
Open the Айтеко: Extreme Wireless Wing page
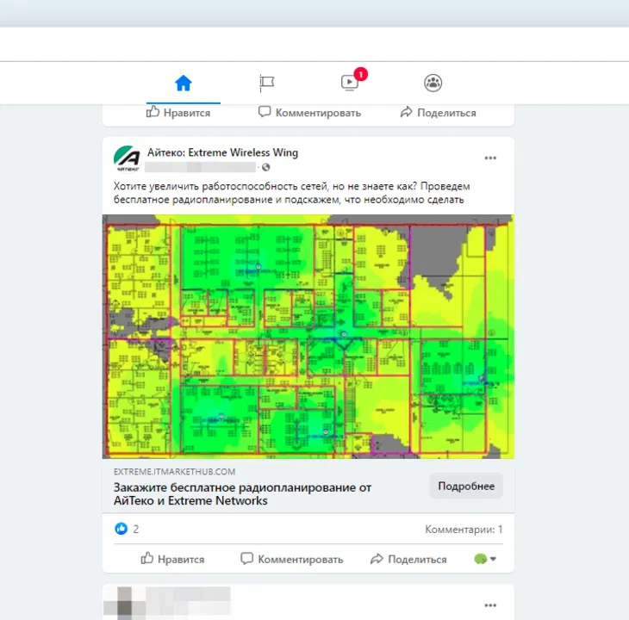[222, 152]
